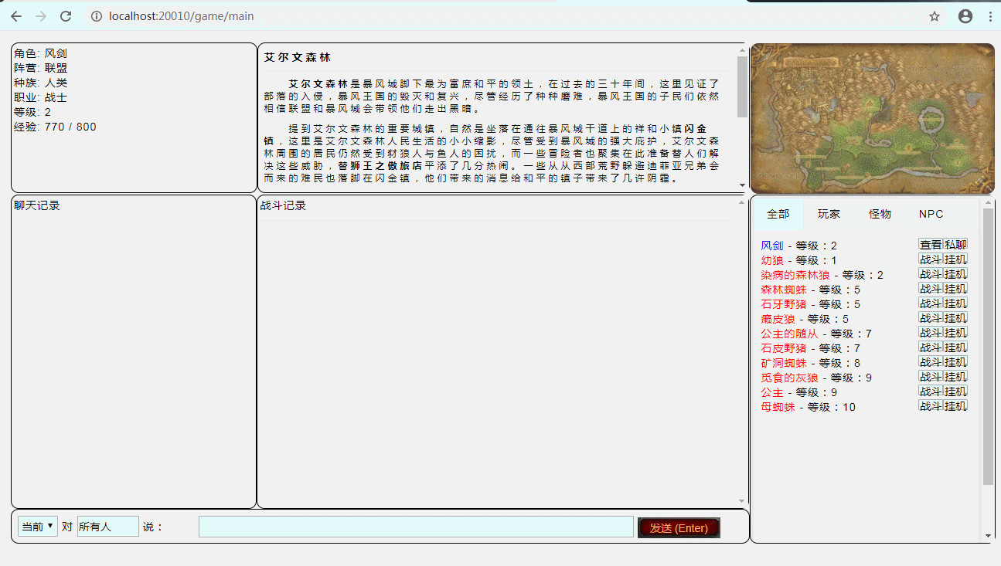Click 挂机 for 染病的森林狼
Image resolution: width=1001 pixels, height=566 pixels.
(x=955, y=273)
